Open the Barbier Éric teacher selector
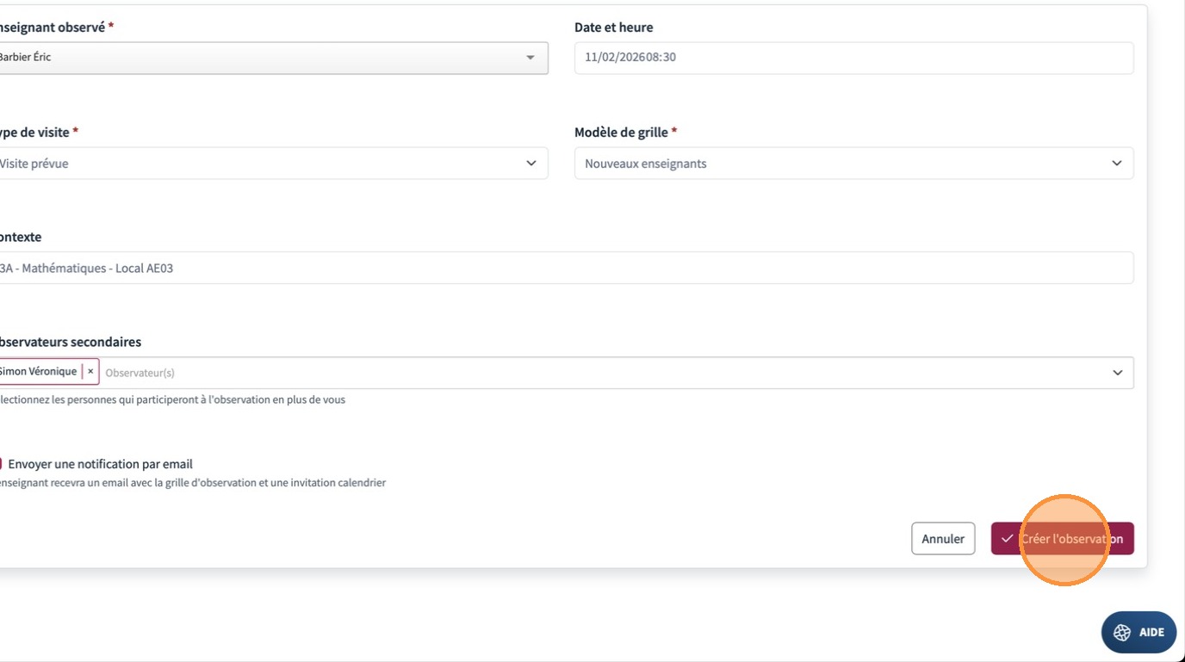The height and width of the screenshot is (662, 1185). point(258,58)
